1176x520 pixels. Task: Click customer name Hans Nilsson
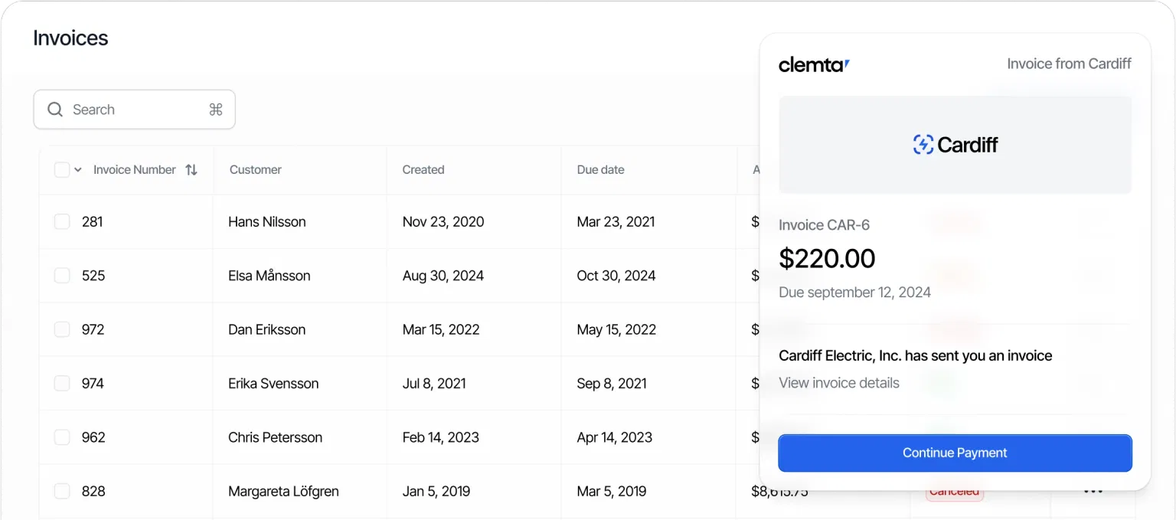tap(267, 222)
